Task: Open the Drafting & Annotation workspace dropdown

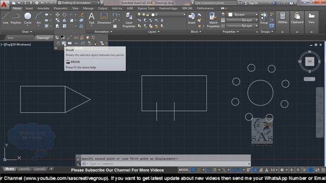Action: tap(79, 3)
